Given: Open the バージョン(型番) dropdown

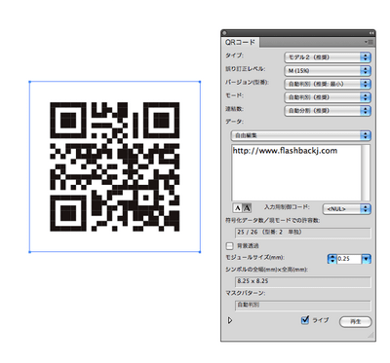Looking at the screenshot, I should [328, 84].
